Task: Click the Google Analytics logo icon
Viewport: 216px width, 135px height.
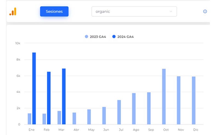Action: [13, 11]
